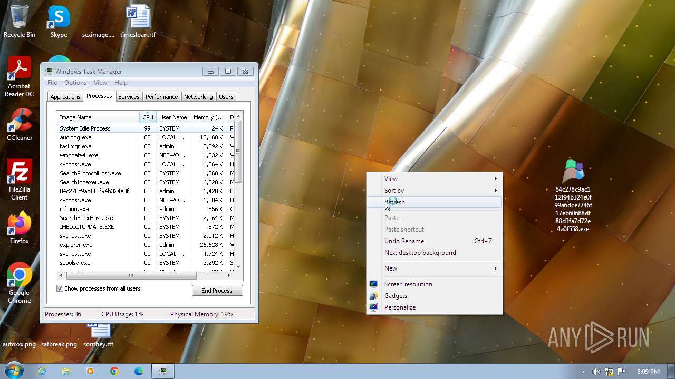This screenshot has height=379, width=675.
Task: Click the Gadgets menu icon
Action: point(373,296)
